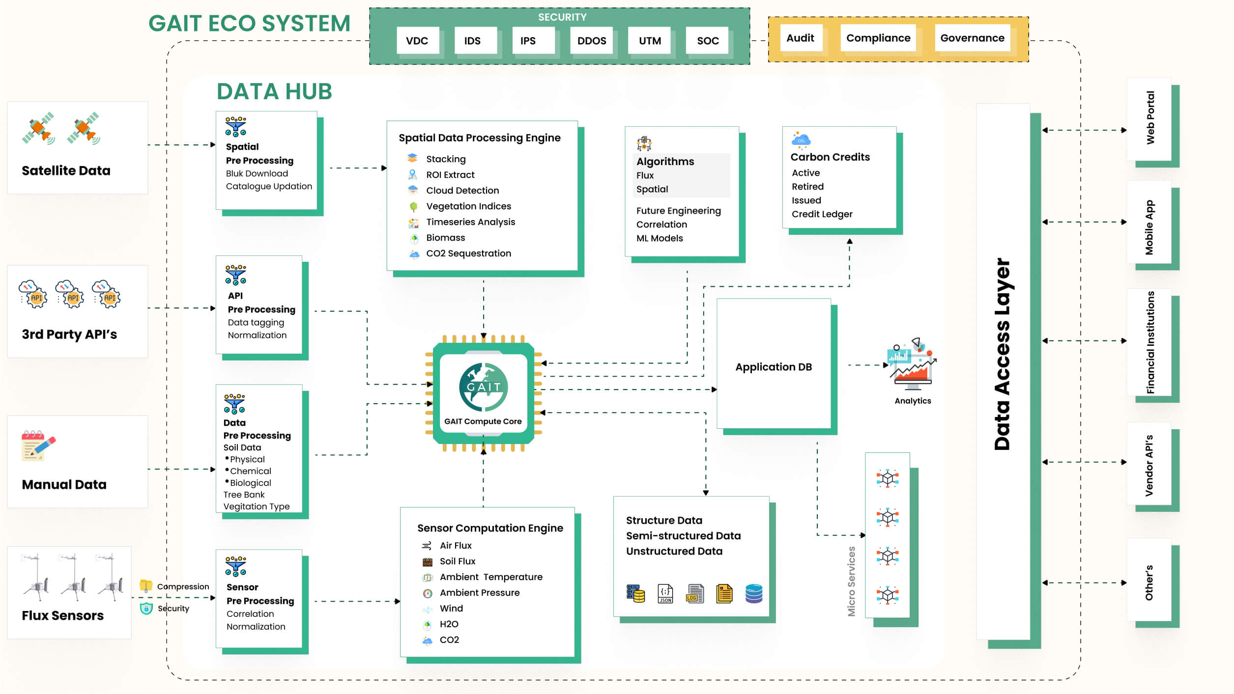The image size is (1234, 694).
Task: Click the Credit Ledger text
Action: coord(822,214)
